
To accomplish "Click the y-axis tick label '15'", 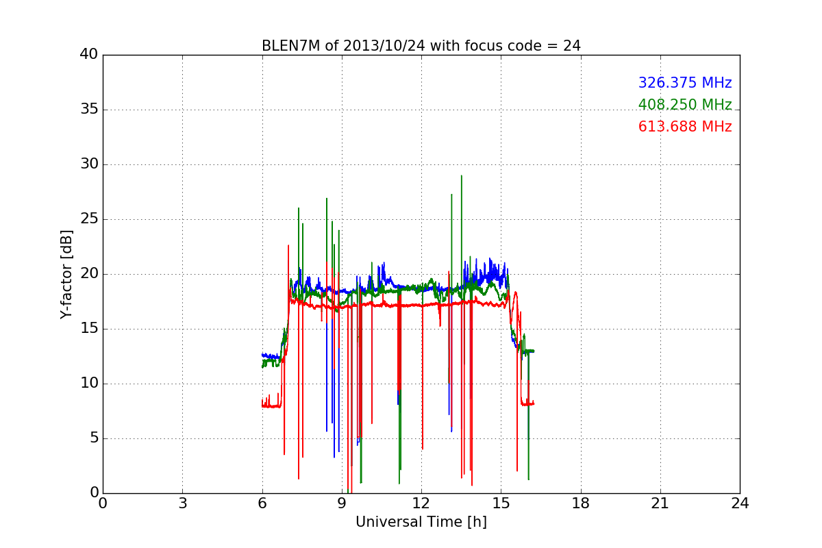I will pos(89,329).
